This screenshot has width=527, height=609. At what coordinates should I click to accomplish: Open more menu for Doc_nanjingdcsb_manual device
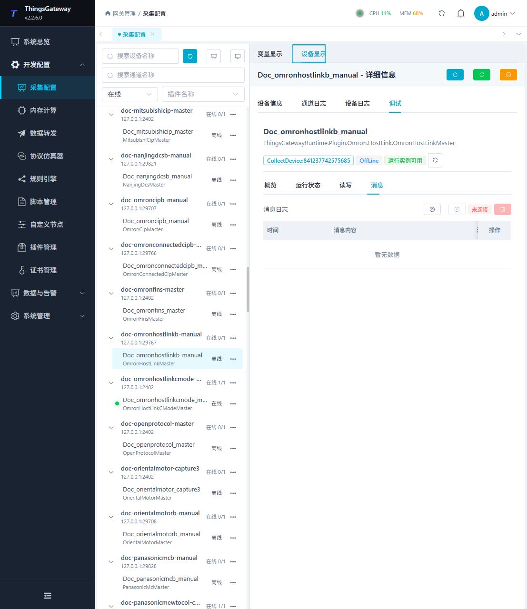click(233, 180)
